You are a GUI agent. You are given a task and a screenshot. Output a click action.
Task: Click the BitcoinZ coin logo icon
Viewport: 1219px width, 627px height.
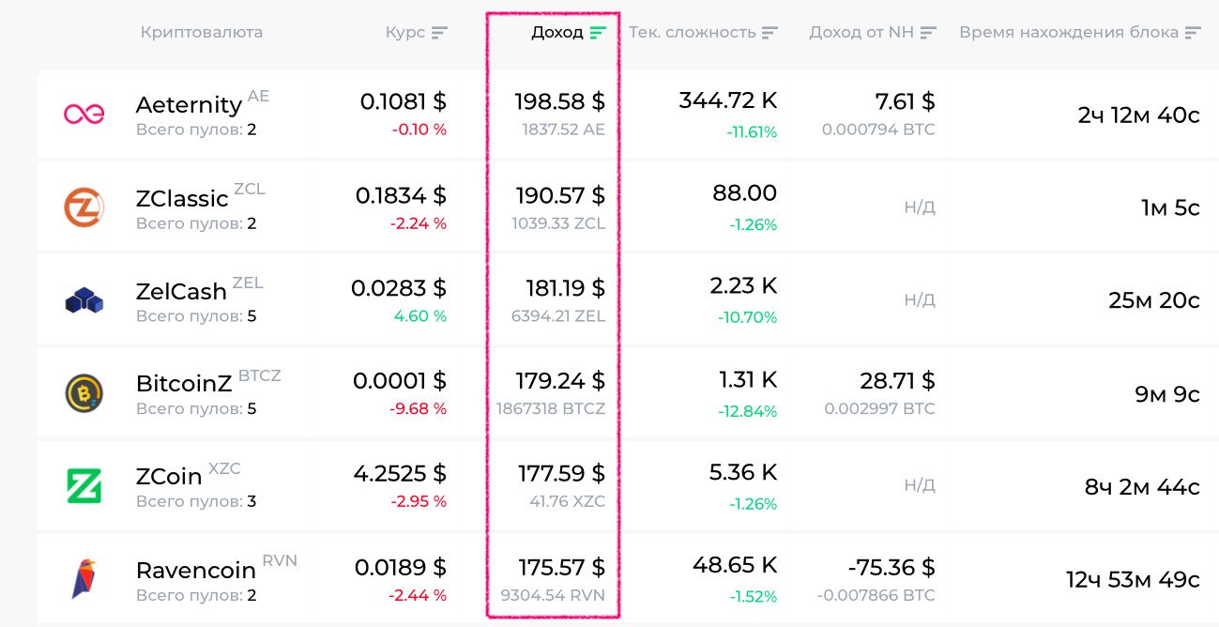[84, 393]
